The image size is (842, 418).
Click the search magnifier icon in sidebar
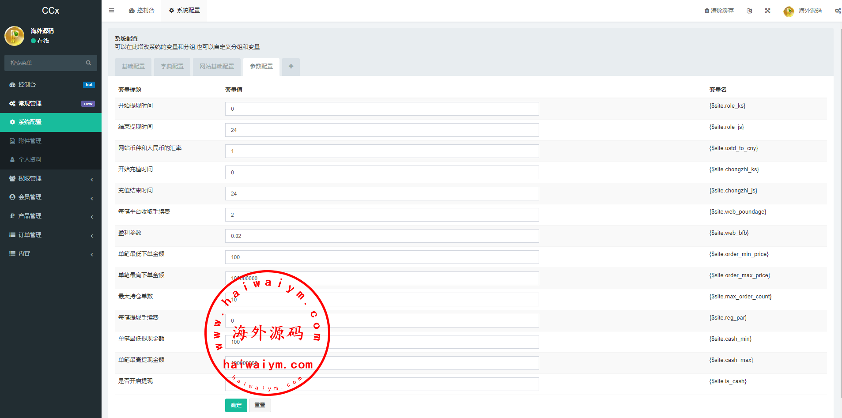[88, 63]
